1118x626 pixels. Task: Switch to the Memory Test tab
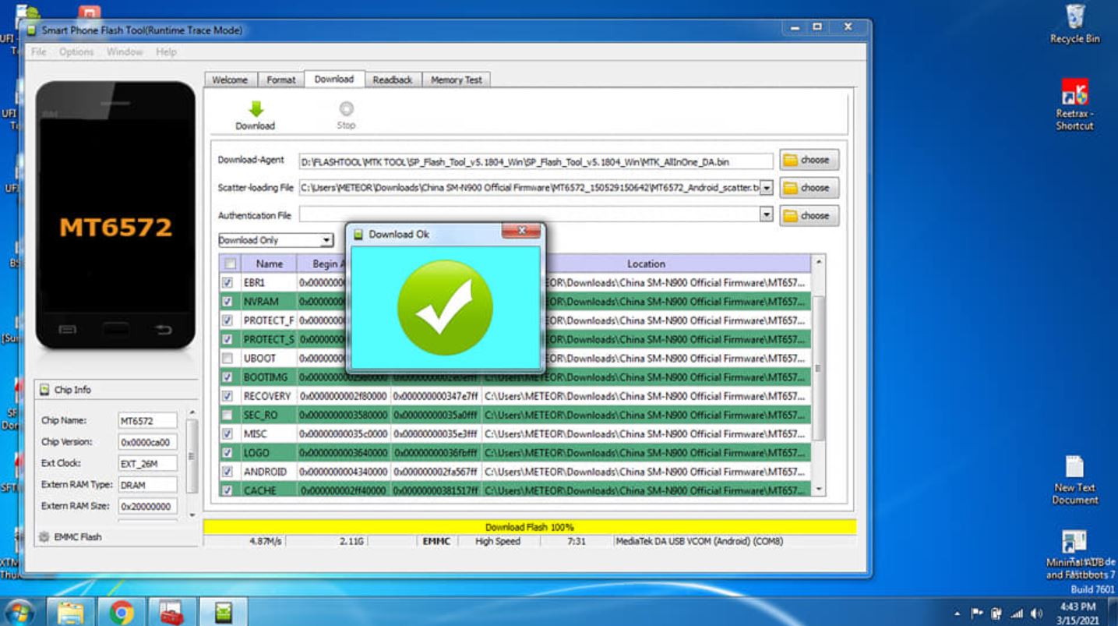[457, 80]
